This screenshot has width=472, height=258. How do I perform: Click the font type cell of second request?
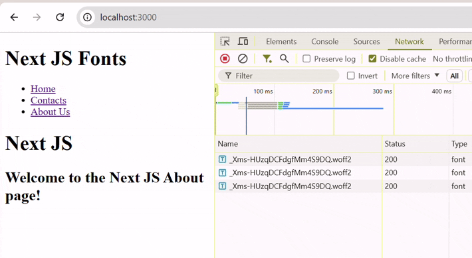click(x=458, y=172)
